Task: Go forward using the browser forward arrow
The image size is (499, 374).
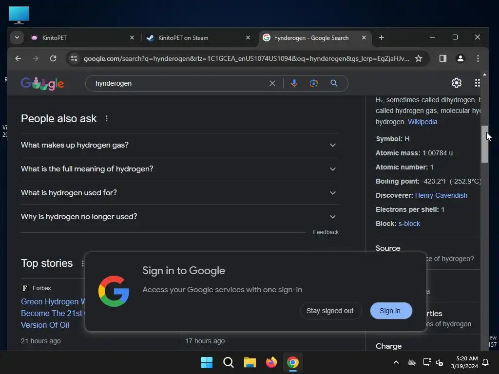Action: [36, 58]
